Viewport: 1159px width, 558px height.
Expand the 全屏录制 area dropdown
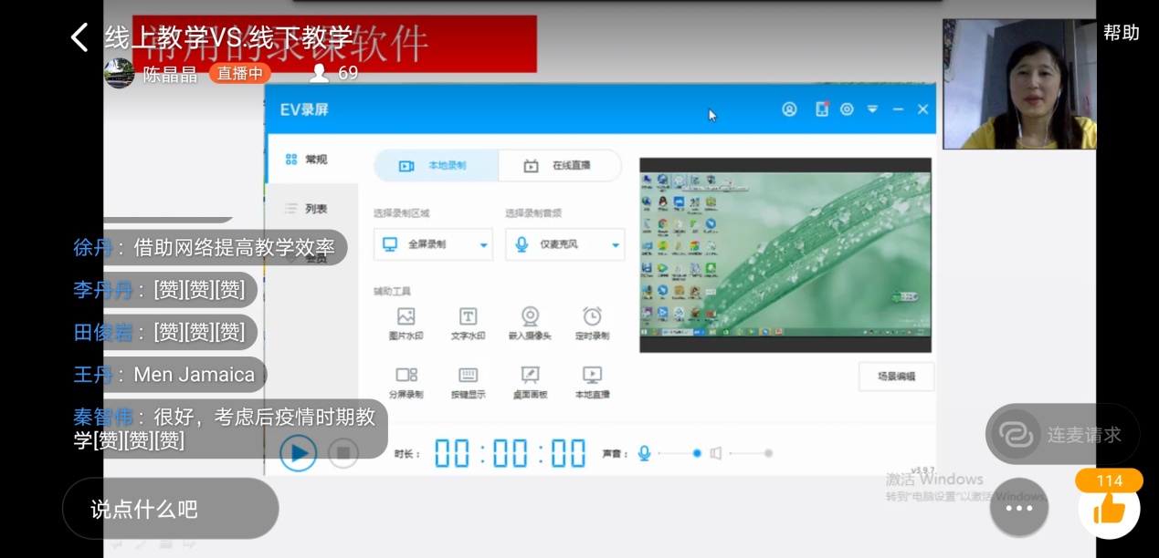(434, 244)
